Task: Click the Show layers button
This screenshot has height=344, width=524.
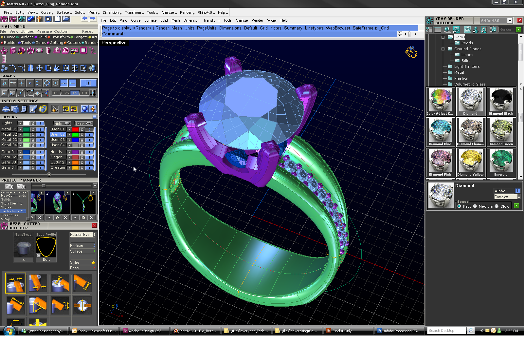Action: (84, 124)
